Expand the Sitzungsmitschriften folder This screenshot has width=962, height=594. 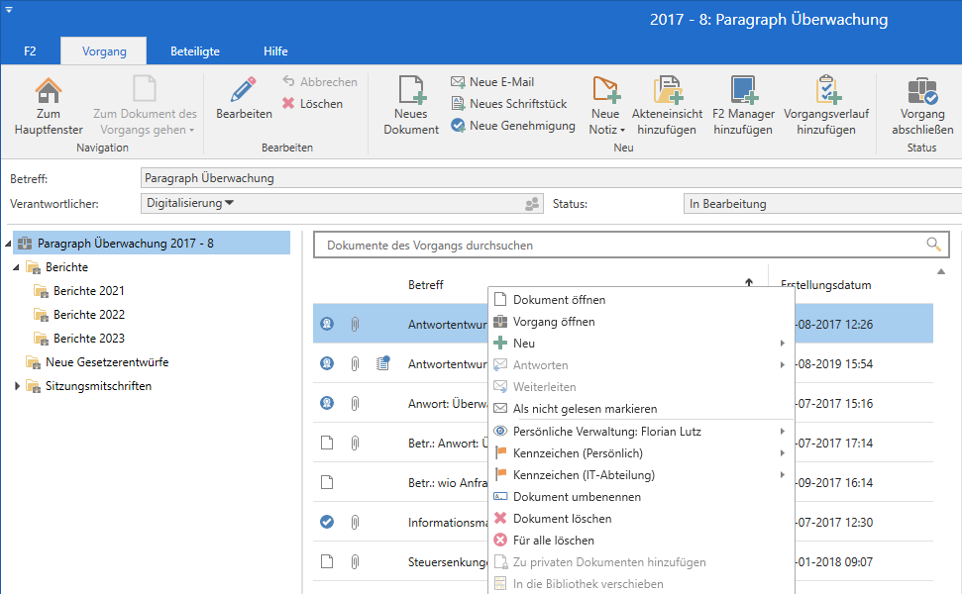tap(18, 386)
